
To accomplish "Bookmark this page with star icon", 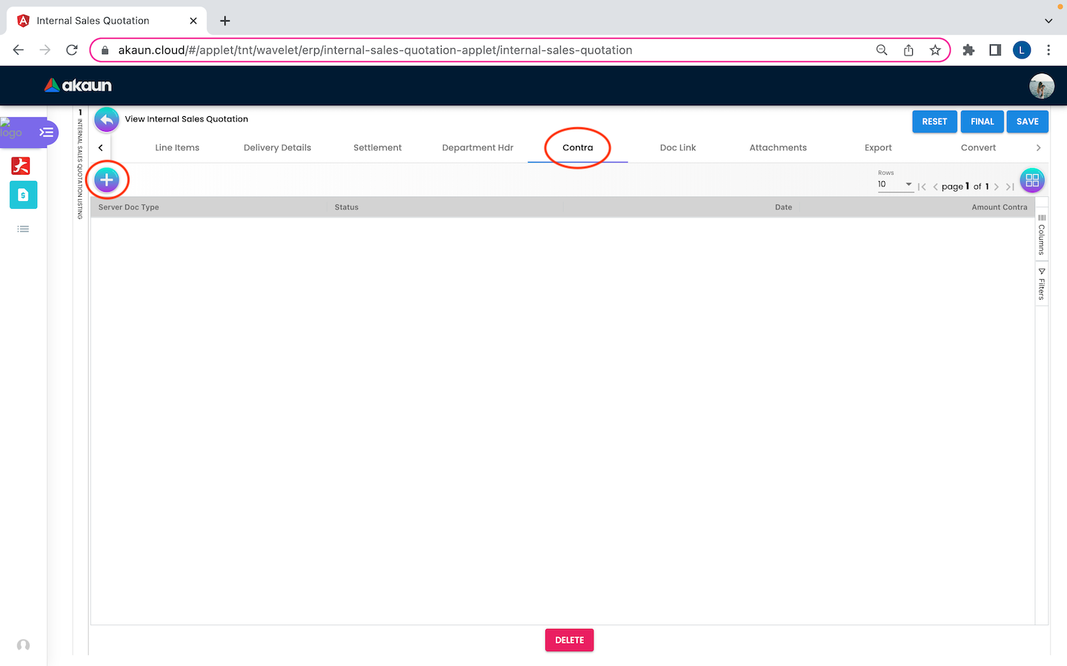I will [935, 50].
